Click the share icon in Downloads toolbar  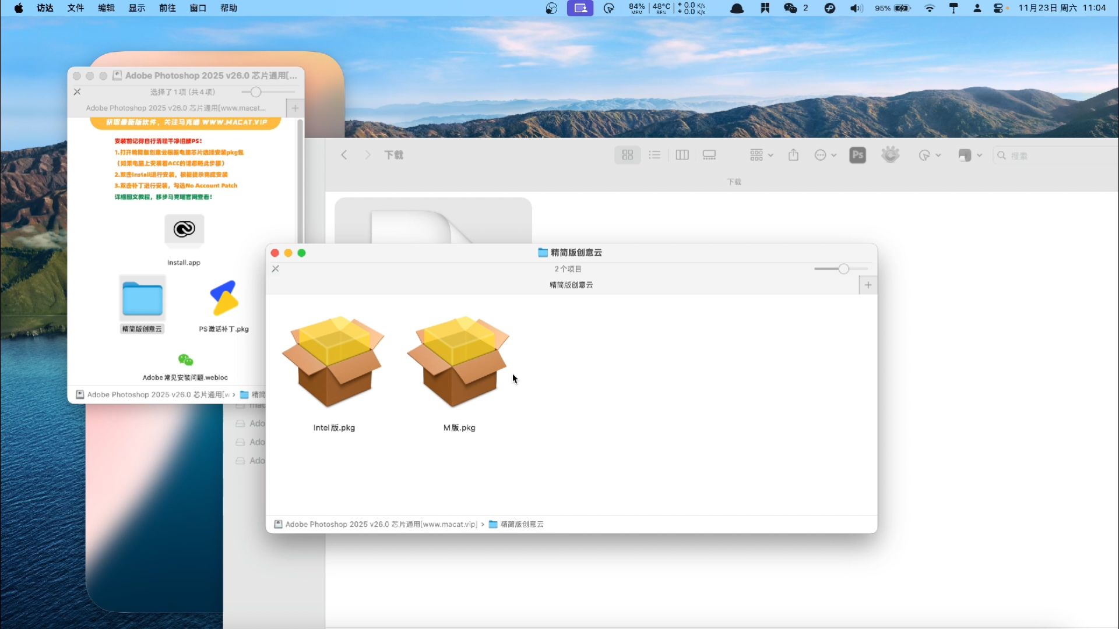pyautogui.click(x=793, y=155)
